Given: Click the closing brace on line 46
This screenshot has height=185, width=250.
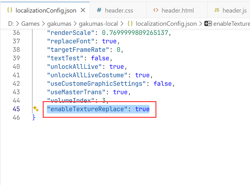Looking at the screenshot, I should click(x=34, y=117).
